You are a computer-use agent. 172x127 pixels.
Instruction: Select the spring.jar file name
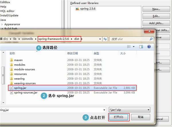[20, 88]
